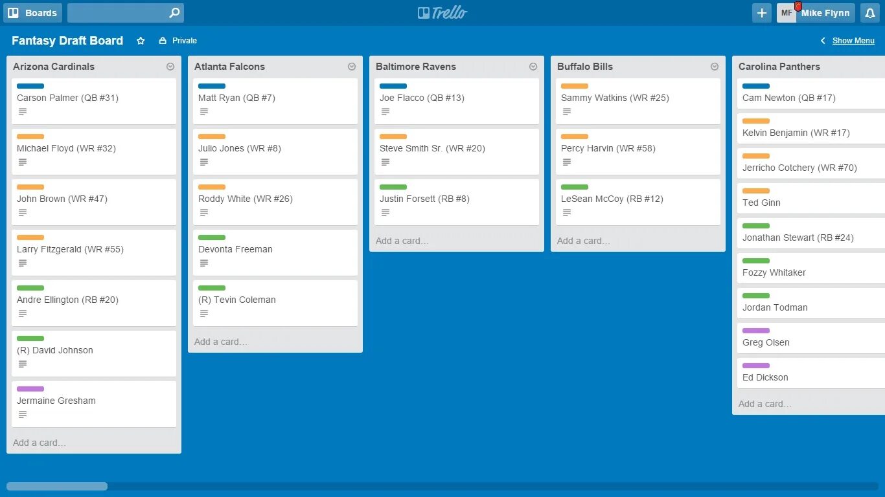Image resolution: width=885 pixels, height=497 pixels.
Task: Click description icon on Joe Flacco card
Action: tap(385, 112)
